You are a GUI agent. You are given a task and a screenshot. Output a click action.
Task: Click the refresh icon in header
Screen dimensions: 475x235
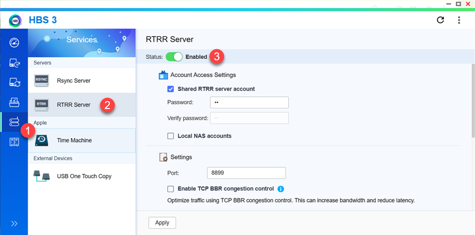[440, 20]
